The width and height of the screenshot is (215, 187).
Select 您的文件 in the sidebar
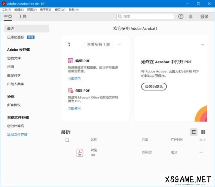(x=14, y=58)
